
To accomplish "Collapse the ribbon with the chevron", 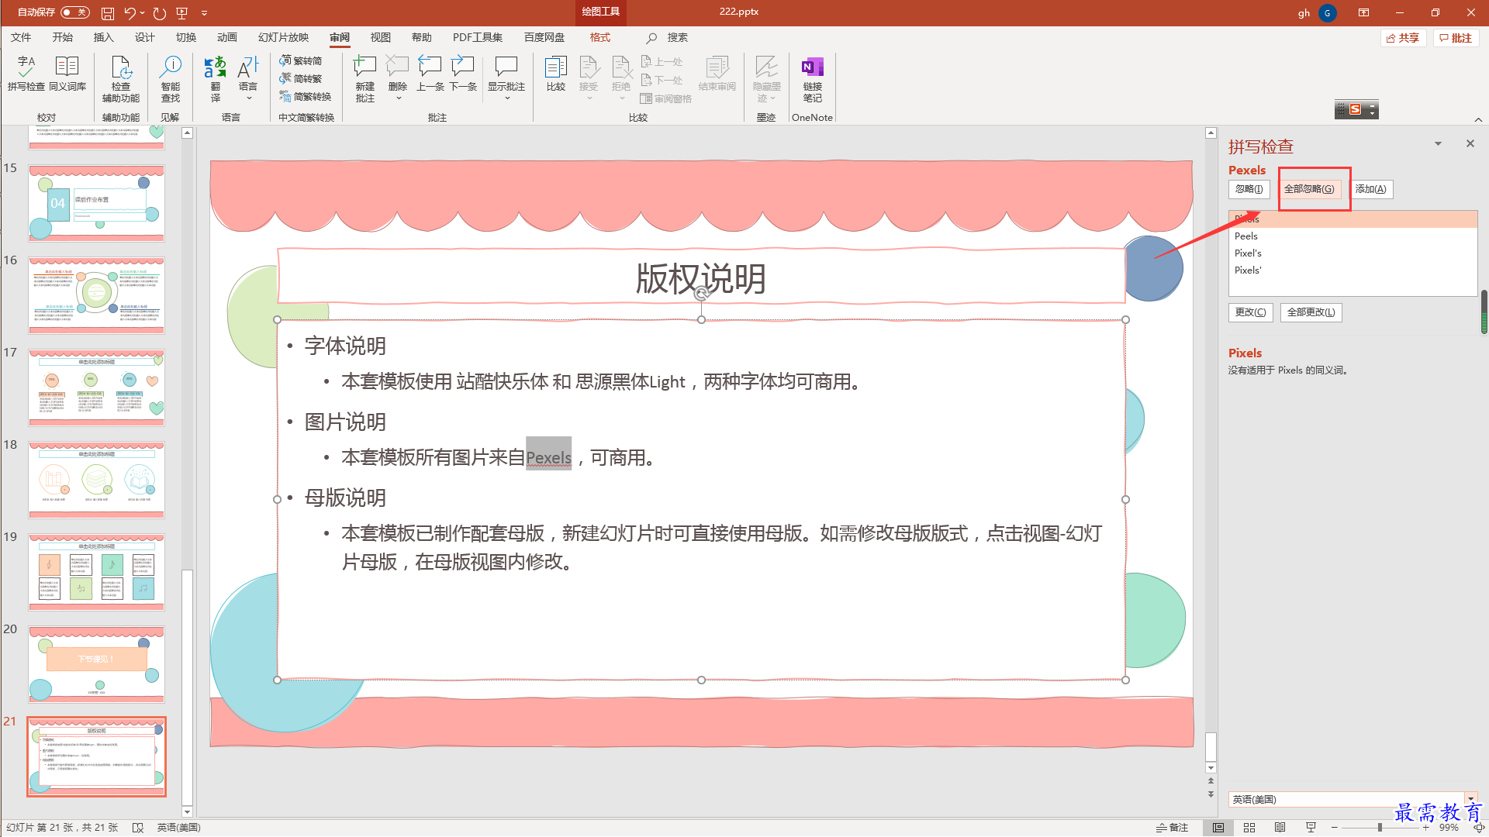I will (x=1478, y=119).
